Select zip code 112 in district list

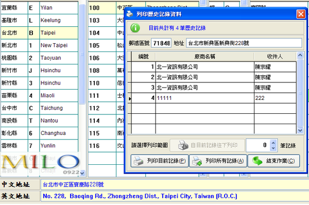[102, 108]
